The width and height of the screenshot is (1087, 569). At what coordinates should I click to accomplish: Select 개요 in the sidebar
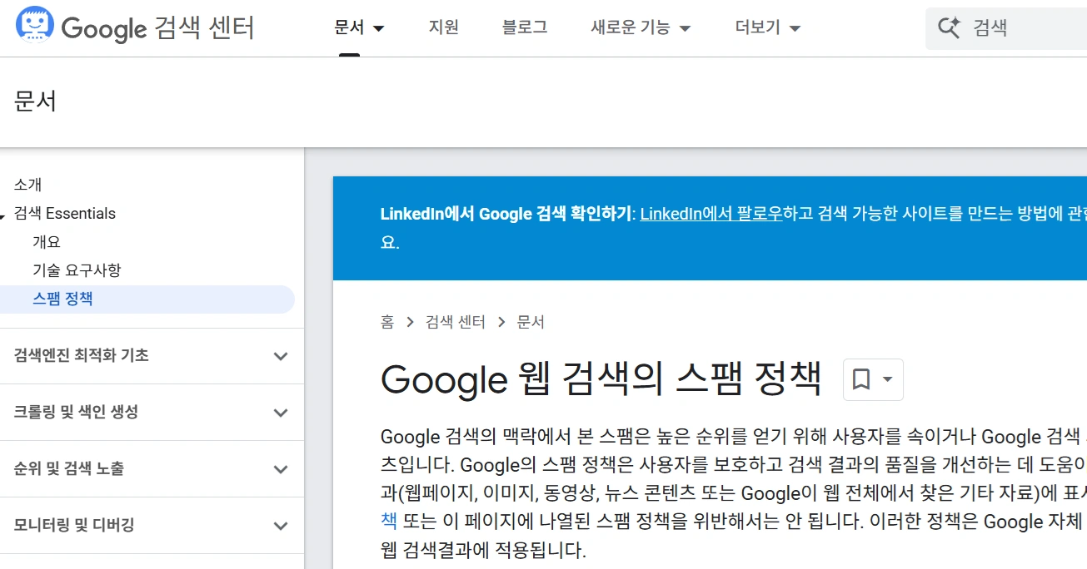47,242
